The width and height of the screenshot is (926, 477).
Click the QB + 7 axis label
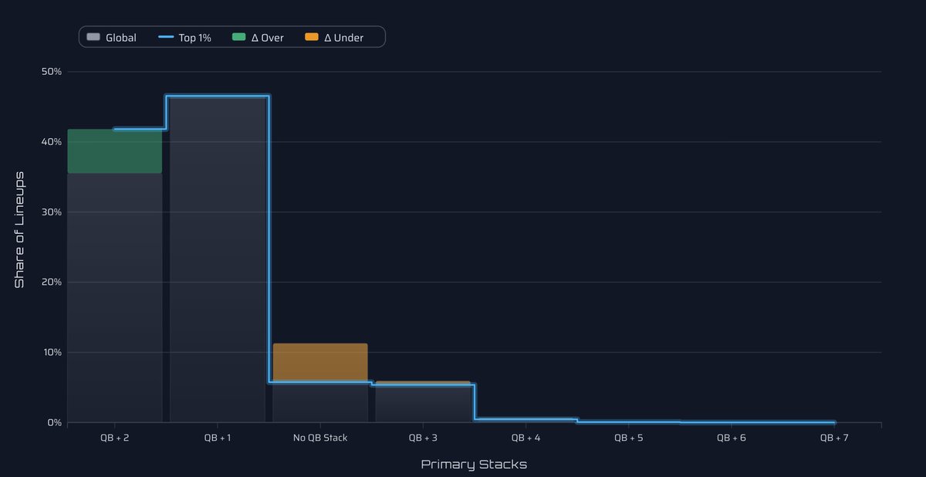pos(834,437)
